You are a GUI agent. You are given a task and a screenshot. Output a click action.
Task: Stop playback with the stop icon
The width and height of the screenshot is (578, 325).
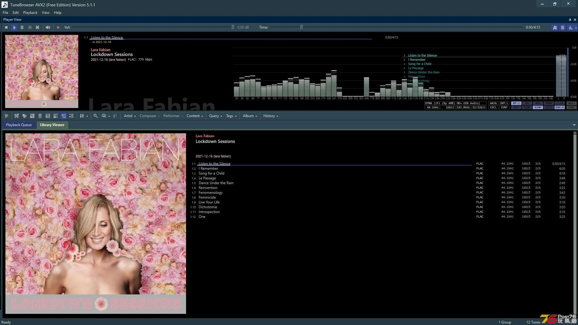pos(6,27)
